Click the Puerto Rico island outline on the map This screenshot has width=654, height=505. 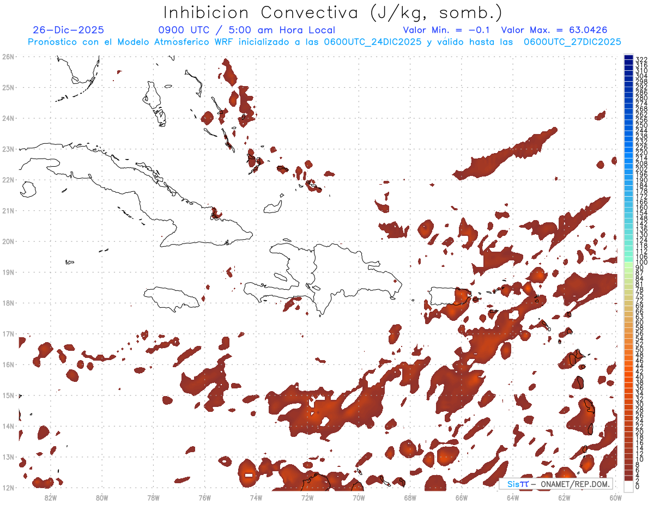click(x=451, y=296)
